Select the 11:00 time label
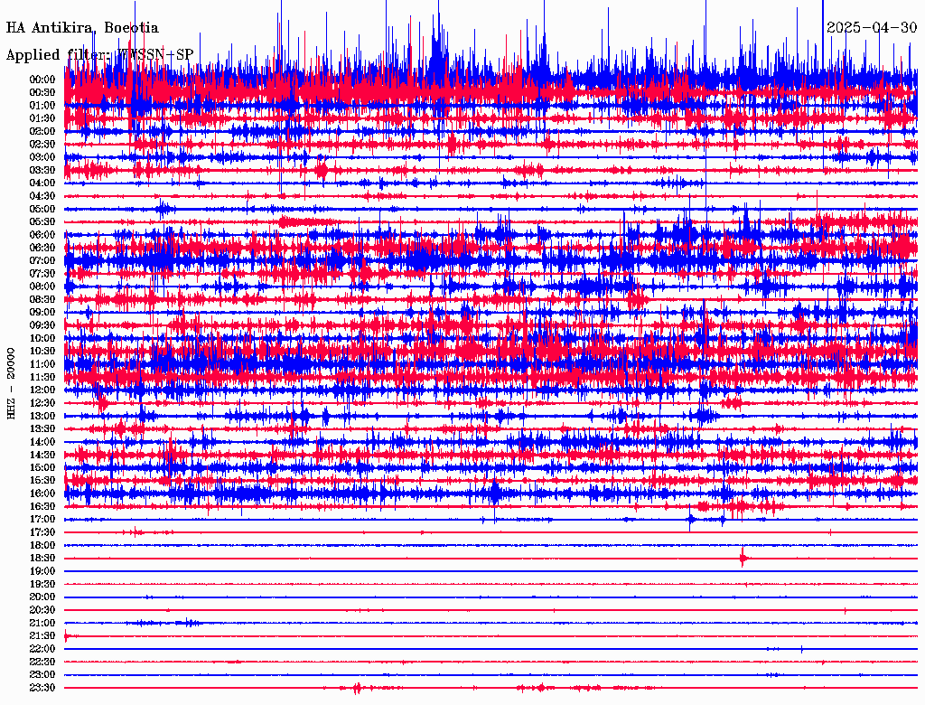The height and width of the screenshot is (705, 925). point(42,364)
